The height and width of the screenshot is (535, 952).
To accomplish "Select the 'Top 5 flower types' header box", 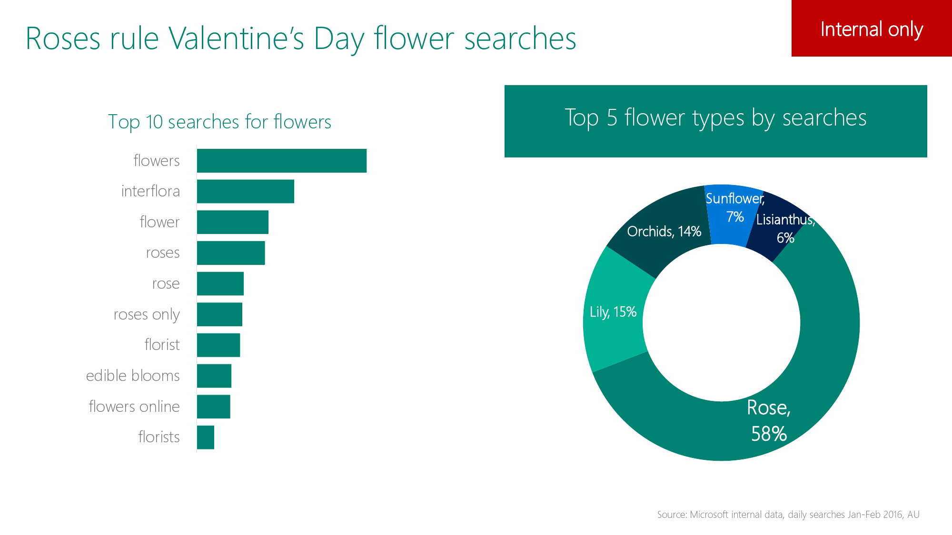I will [x=716, y=121].
